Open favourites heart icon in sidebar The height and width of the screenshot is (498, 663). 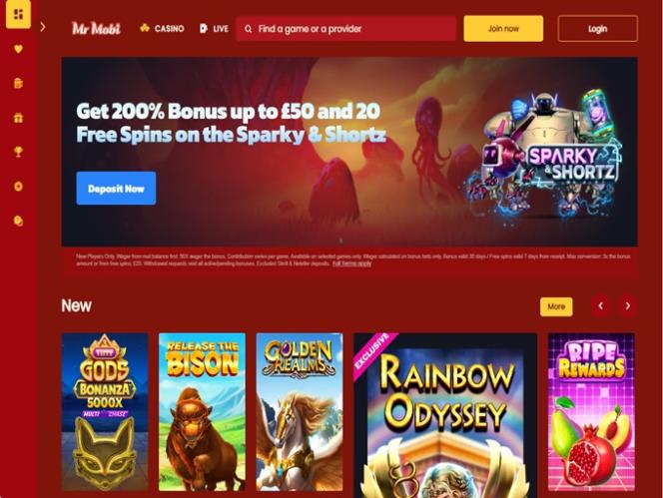pos(18,49)
